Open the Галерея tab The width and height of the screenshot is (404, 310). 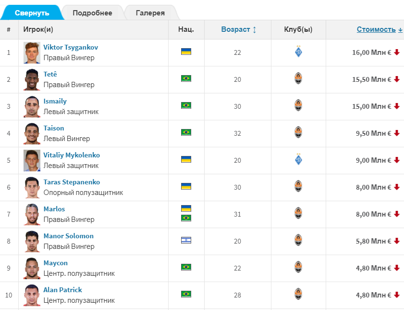pyautogui.click(x=150, y=13)
